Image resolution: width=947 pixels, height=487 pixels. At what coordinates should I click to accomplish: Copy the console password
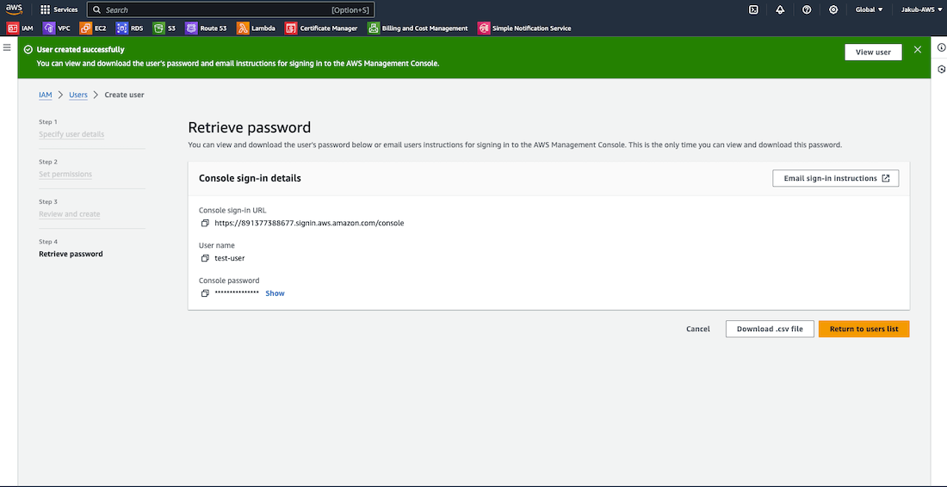205,293
